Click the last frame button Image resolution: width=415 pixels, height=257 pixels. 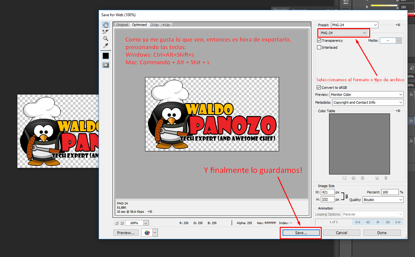(398, 222)
